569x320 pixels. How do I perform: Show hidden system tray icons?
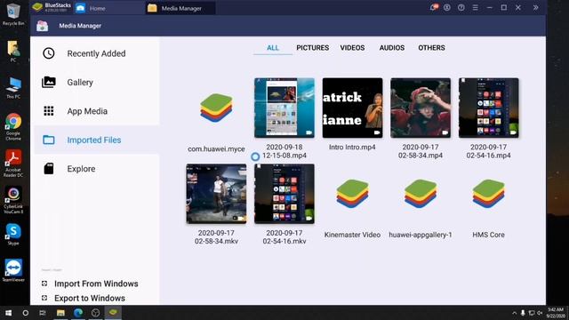tap(514, 313)
